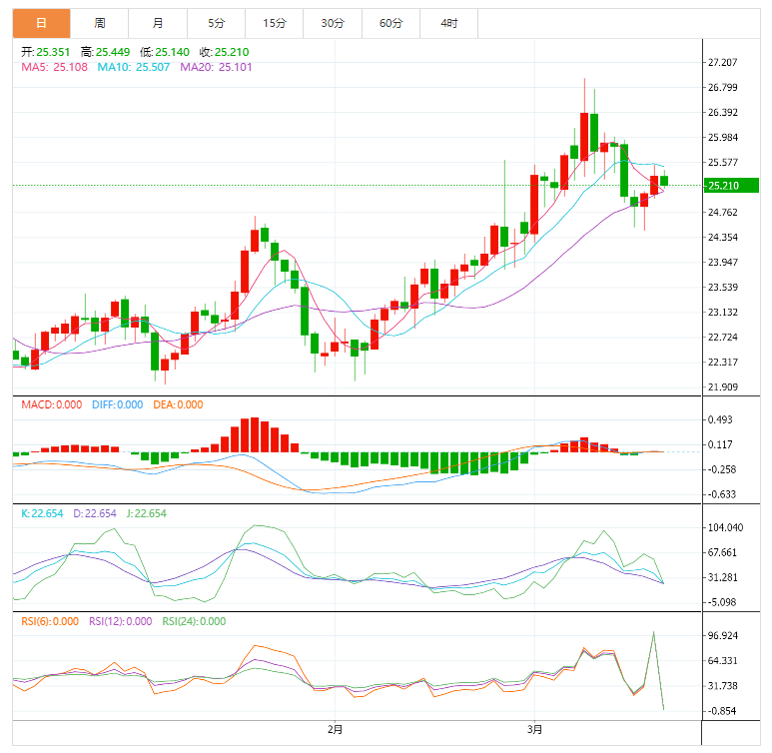772x753 pixels.
Task: Click the J:22.654 label
Action: pos(146,513)
